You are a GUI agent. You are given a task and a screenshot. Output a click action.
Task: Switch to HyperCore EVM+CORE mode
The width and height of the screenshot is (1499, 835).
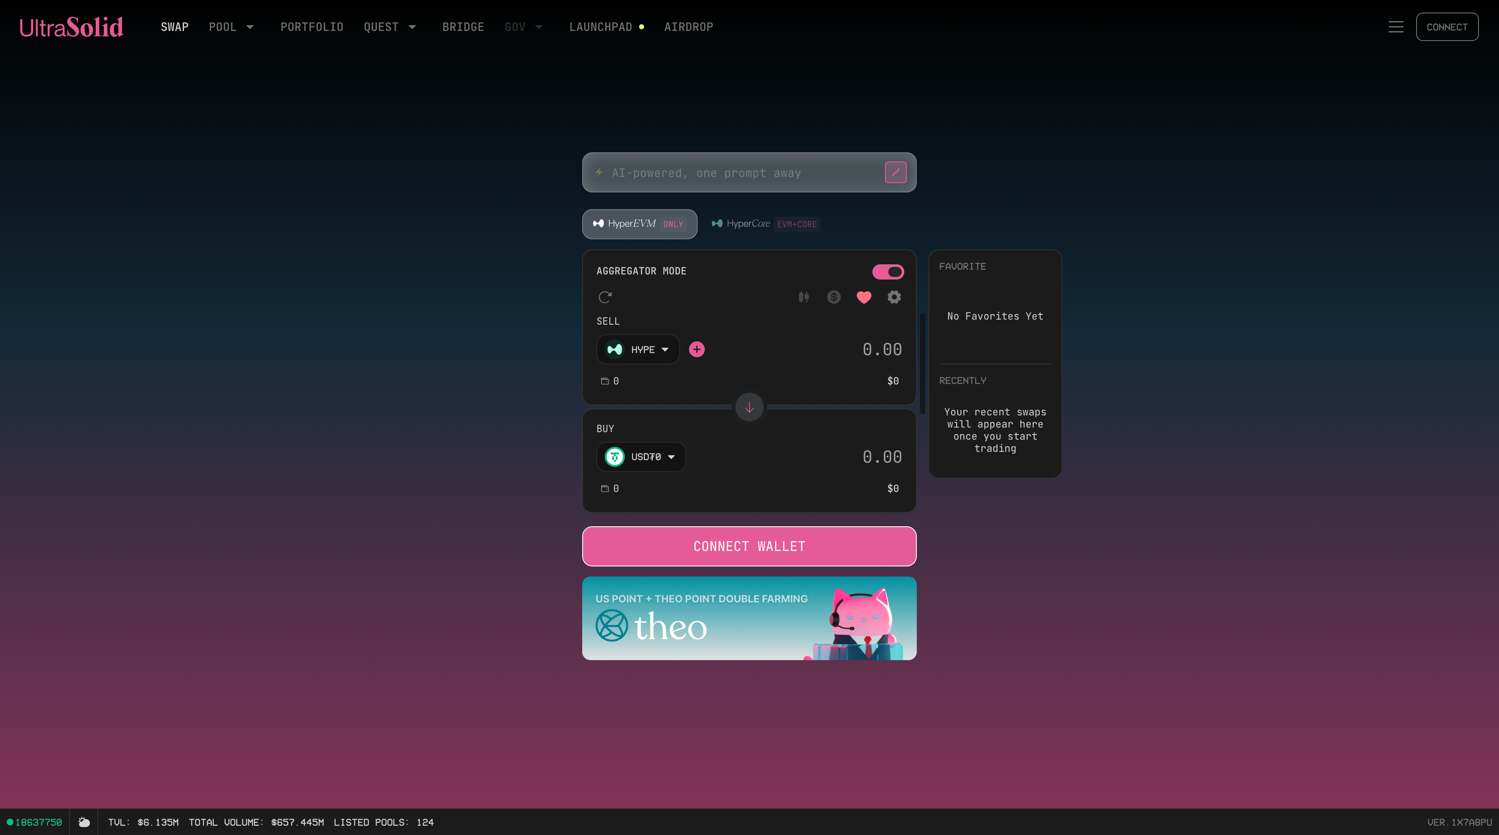pyautogui.click(x=765, y=224)
